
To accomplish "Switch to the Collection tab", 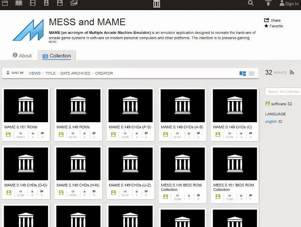I will coord(56,56).
